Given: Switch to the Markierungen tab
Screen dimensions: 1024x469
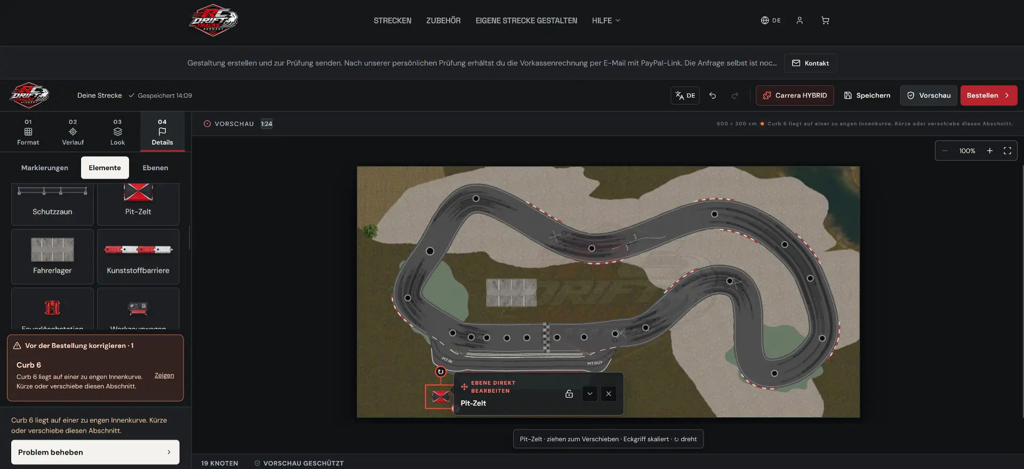Looking at the screenshot, I should click(45, 168).
